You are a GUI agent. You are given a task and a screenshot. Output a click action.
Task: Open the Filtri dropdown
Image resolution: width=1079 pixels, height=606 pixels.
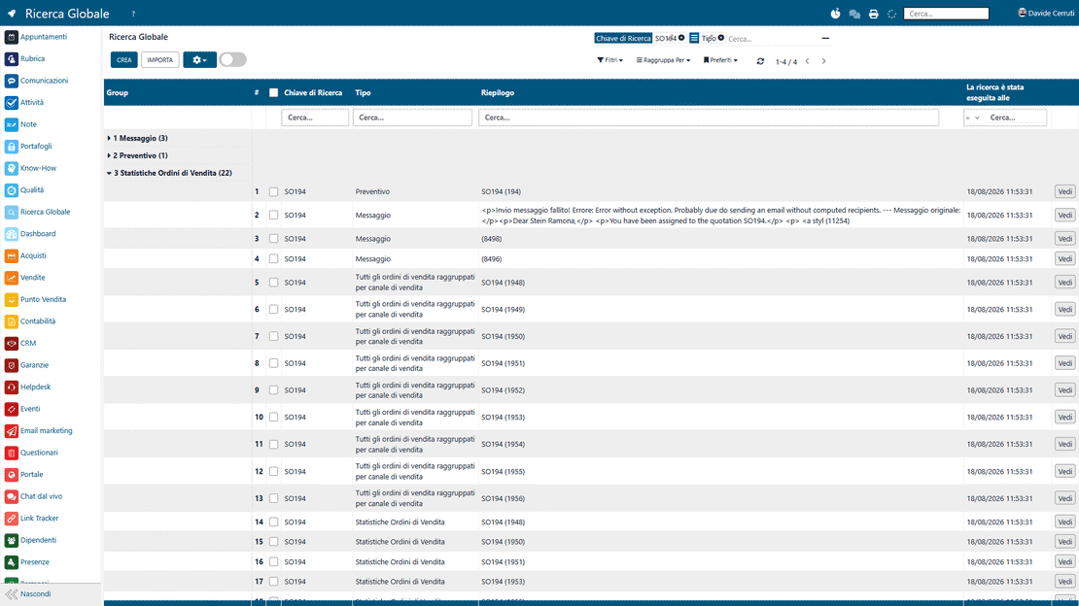[x=609, y=60]
